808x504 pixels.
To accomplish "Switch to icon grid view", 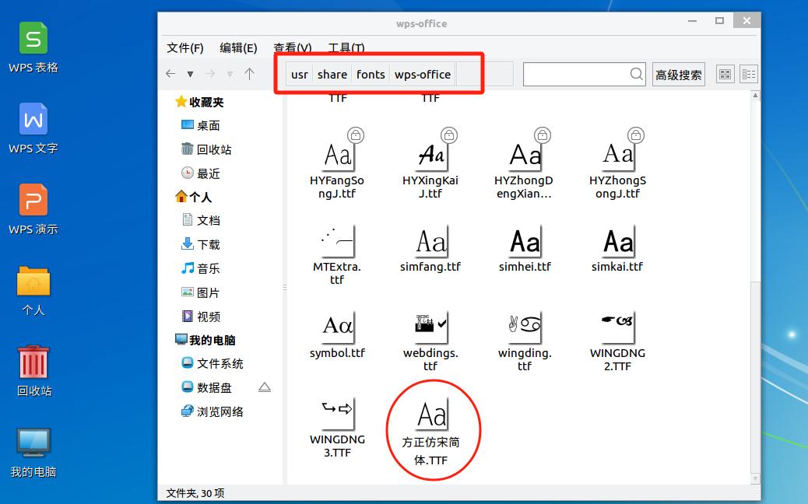I will click(725, 75).
